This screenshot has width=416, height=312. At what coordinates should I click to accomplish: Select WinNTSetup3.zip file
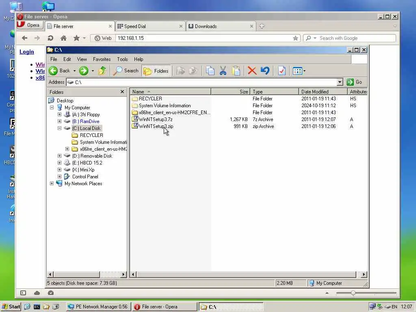coord(156,126)
